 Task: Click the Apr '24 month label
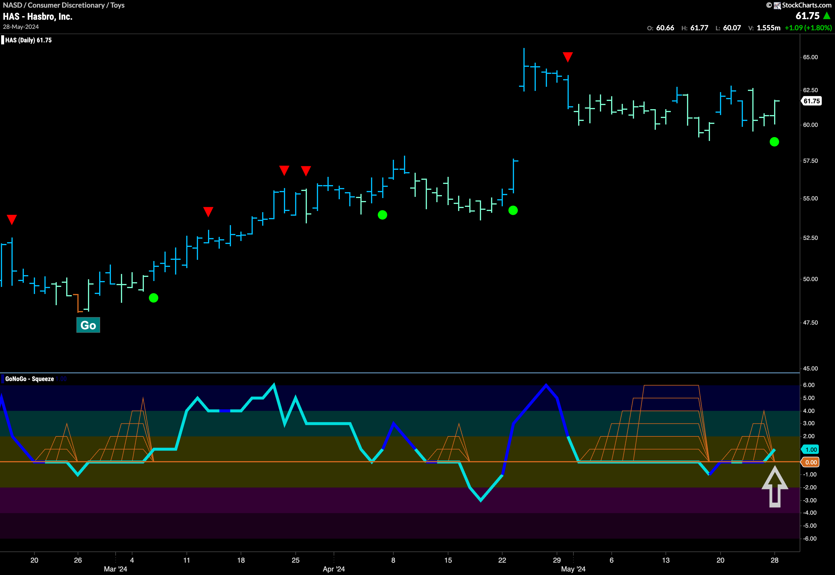[x=334, y=569]
